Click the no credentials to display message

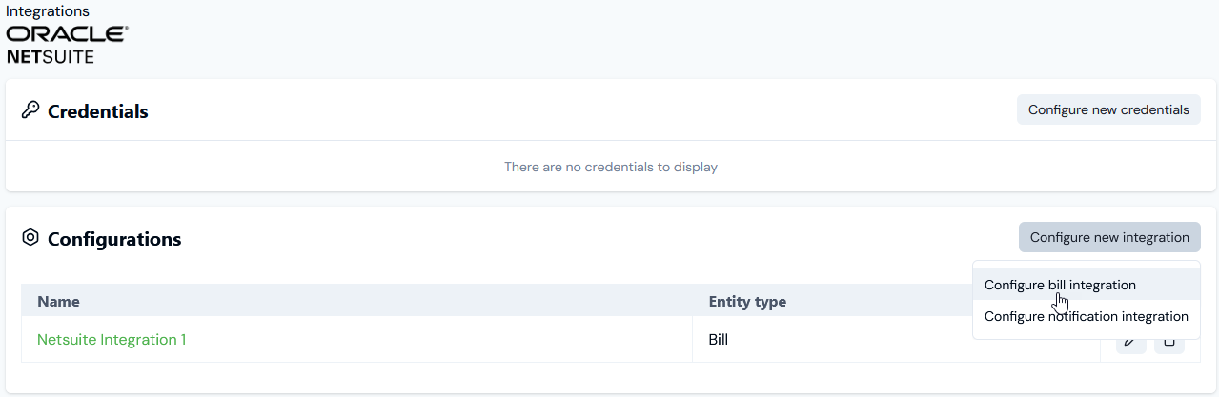point(611,167)
